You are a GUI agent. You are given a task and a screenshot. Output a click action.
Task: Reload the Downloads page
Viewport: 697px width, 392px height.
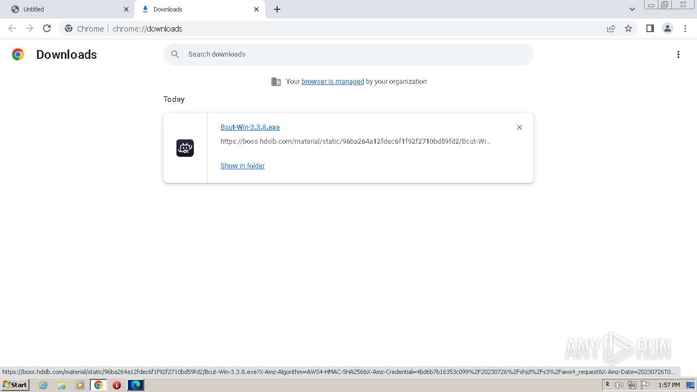coord(47,28)
